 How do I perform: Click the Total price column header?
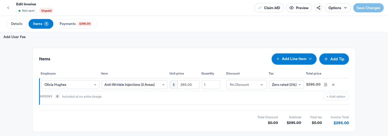(x=314, y=74)
